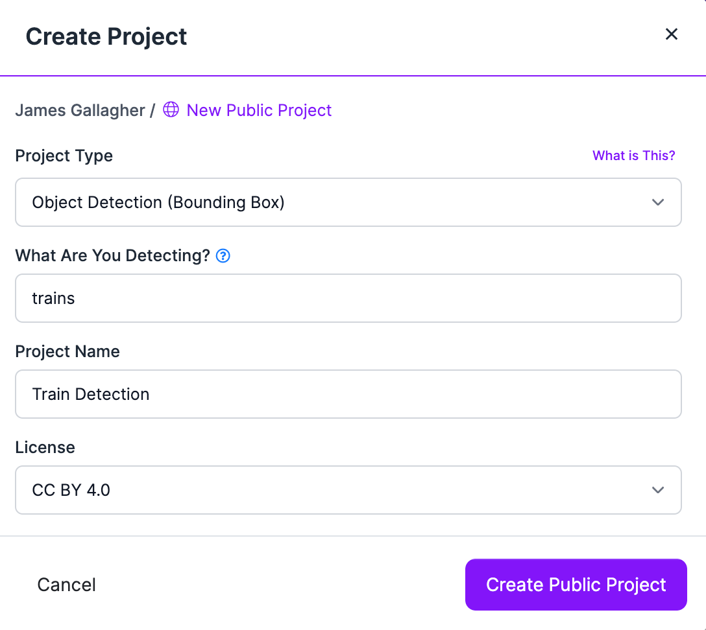Focus the field containing "trains"
This screenshot has width=706, height=630.
tap(348, 298)
